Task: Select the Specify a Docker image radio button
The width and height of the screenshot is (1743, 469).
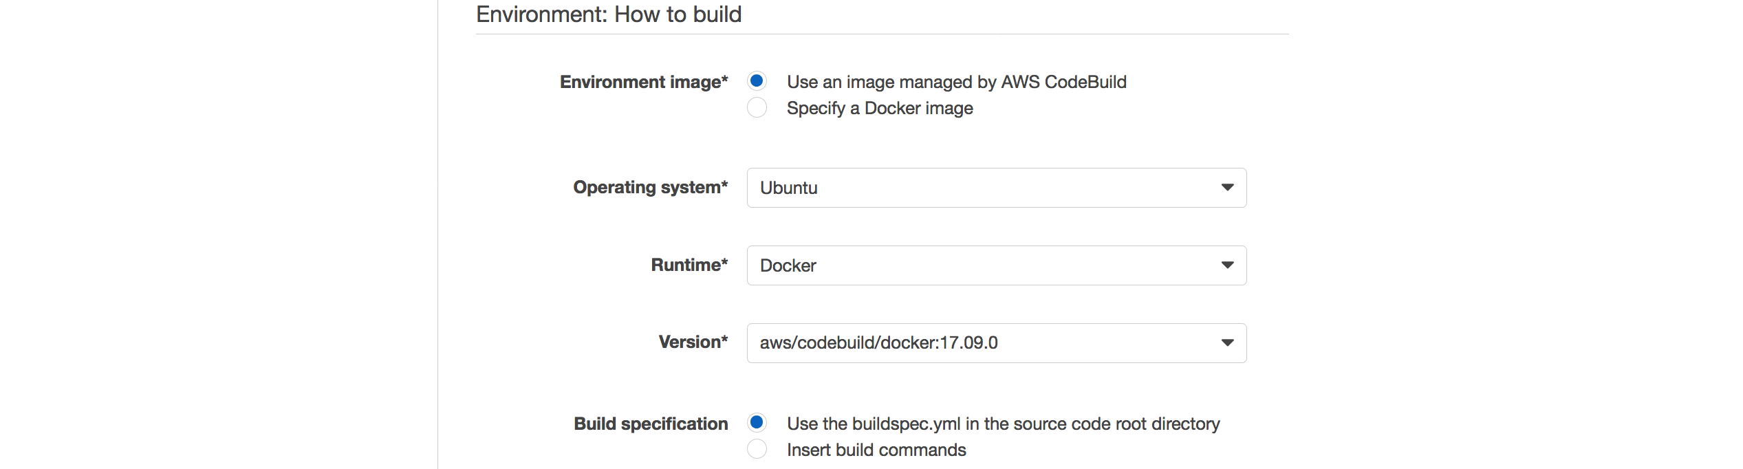Action: click(x=757, y=108)
